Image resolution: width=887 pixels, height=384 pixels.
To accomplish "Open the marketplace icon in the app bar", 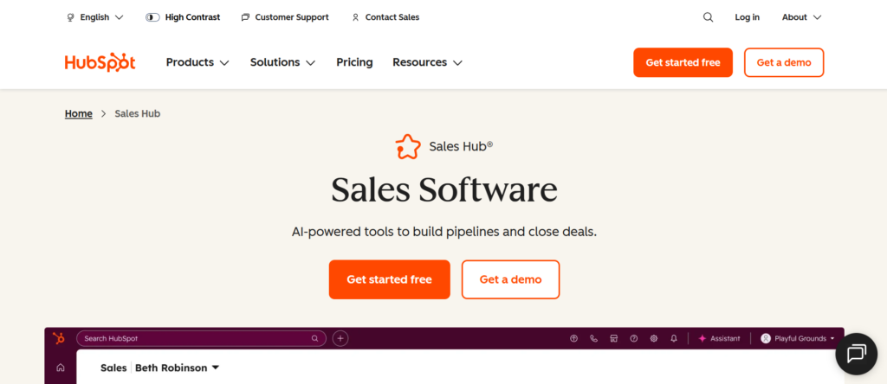I will click(x=613, y=338).
